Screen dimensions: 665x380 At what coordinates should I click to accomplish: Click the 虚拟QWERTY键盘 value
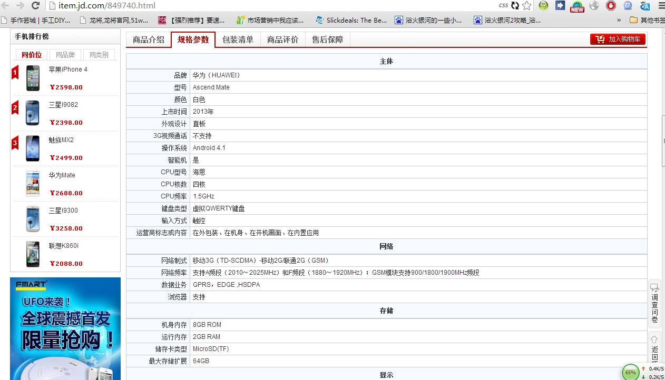219,208
